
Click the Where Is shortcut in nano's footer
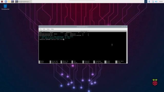64,61
